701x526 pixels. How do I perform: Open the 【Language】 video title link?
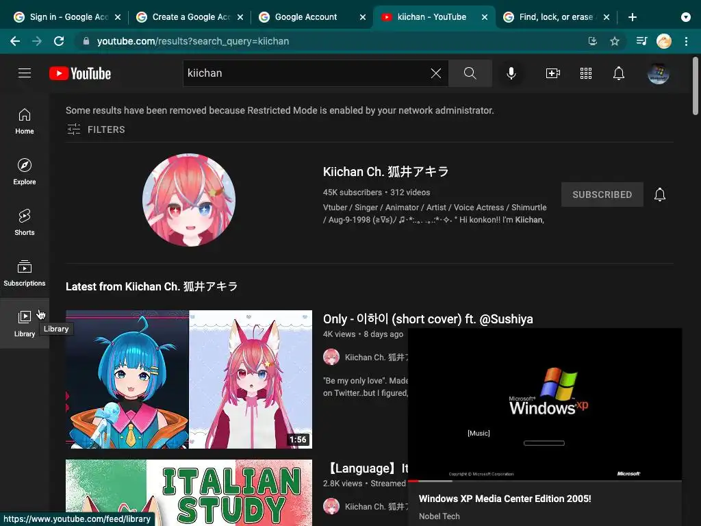coord(368,468)
